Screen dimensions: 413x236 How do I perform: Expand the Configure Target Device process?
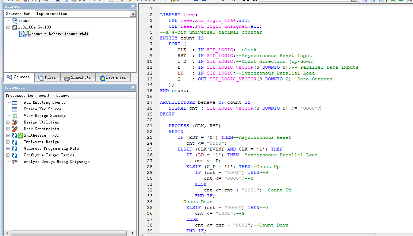(x=8, y=155)
